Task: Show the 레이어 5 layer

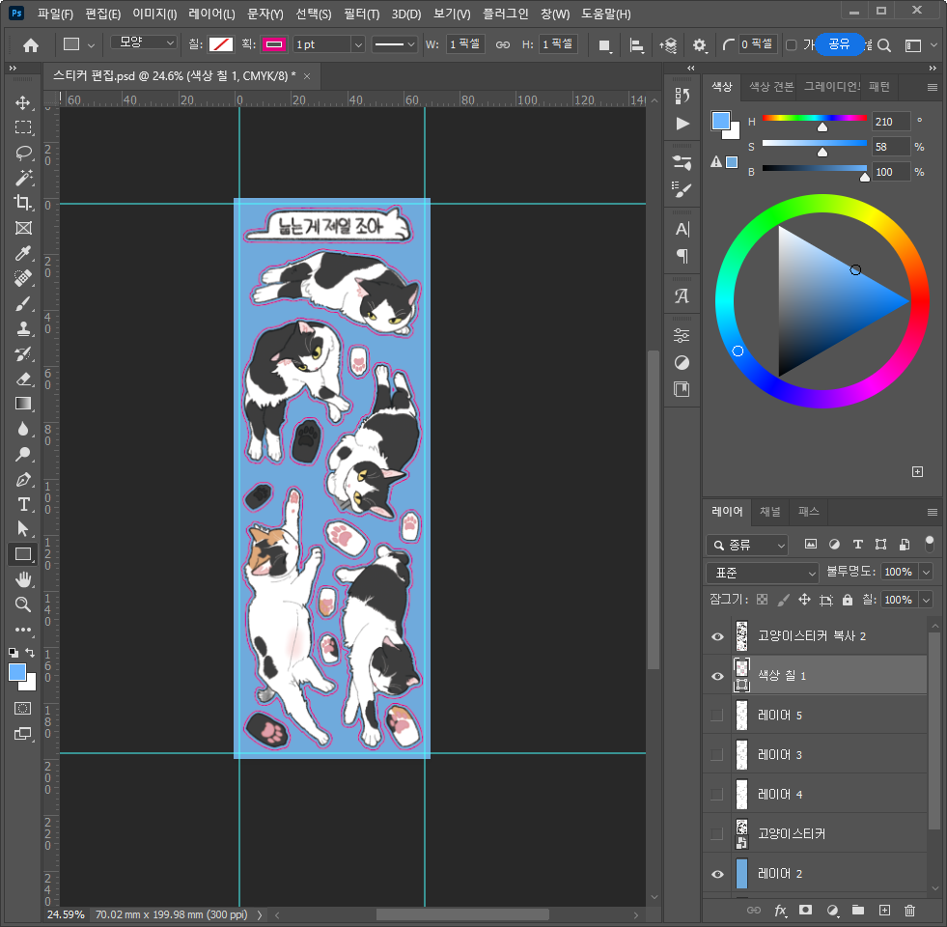Action: pyautogui.click(x=717, y=716)
